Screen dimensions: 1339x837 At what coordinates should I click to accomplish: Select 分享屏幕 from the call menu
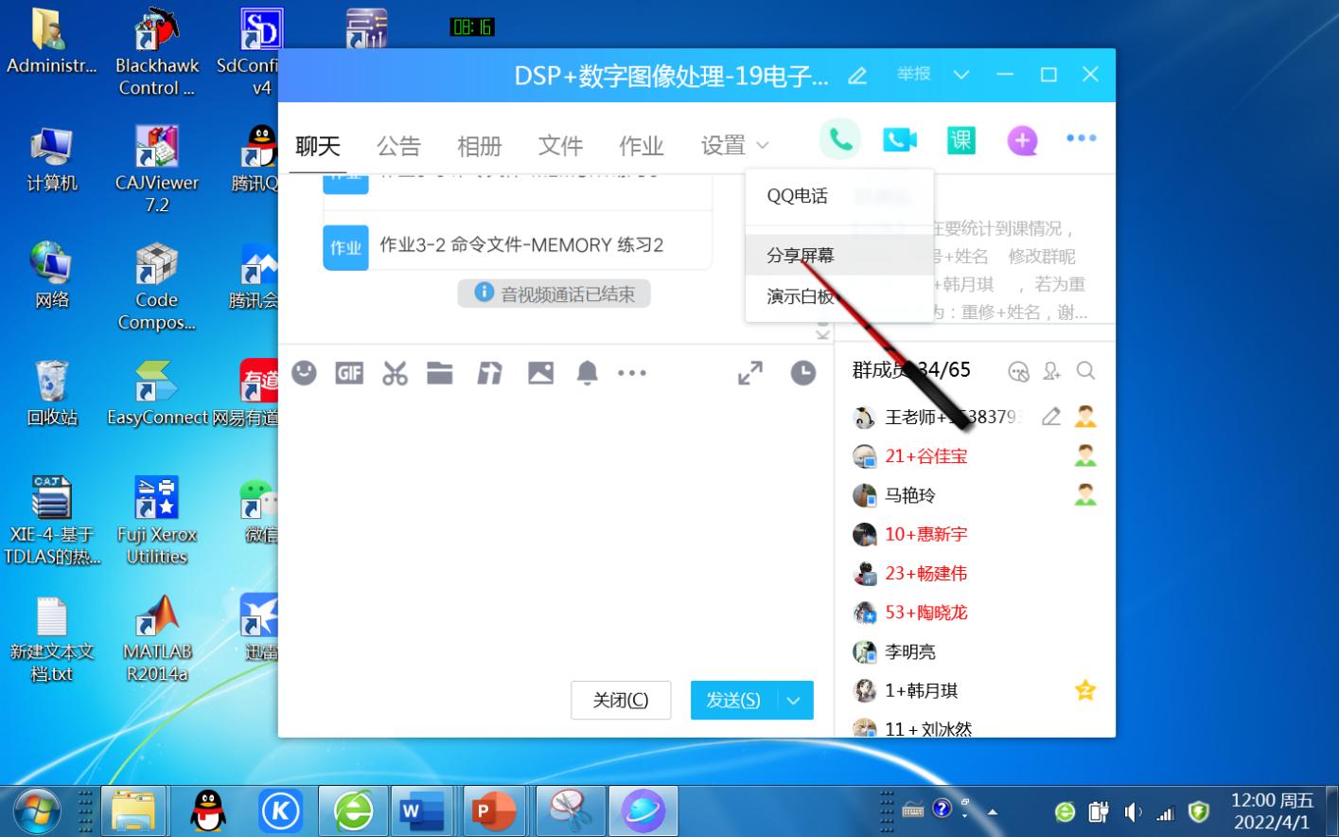click(x=801, y=256)
